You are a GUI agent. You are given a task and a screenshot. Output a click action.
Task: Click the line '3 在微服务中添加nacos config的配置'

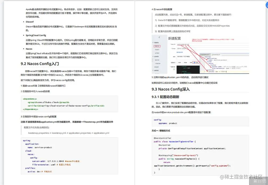[38, 117]
